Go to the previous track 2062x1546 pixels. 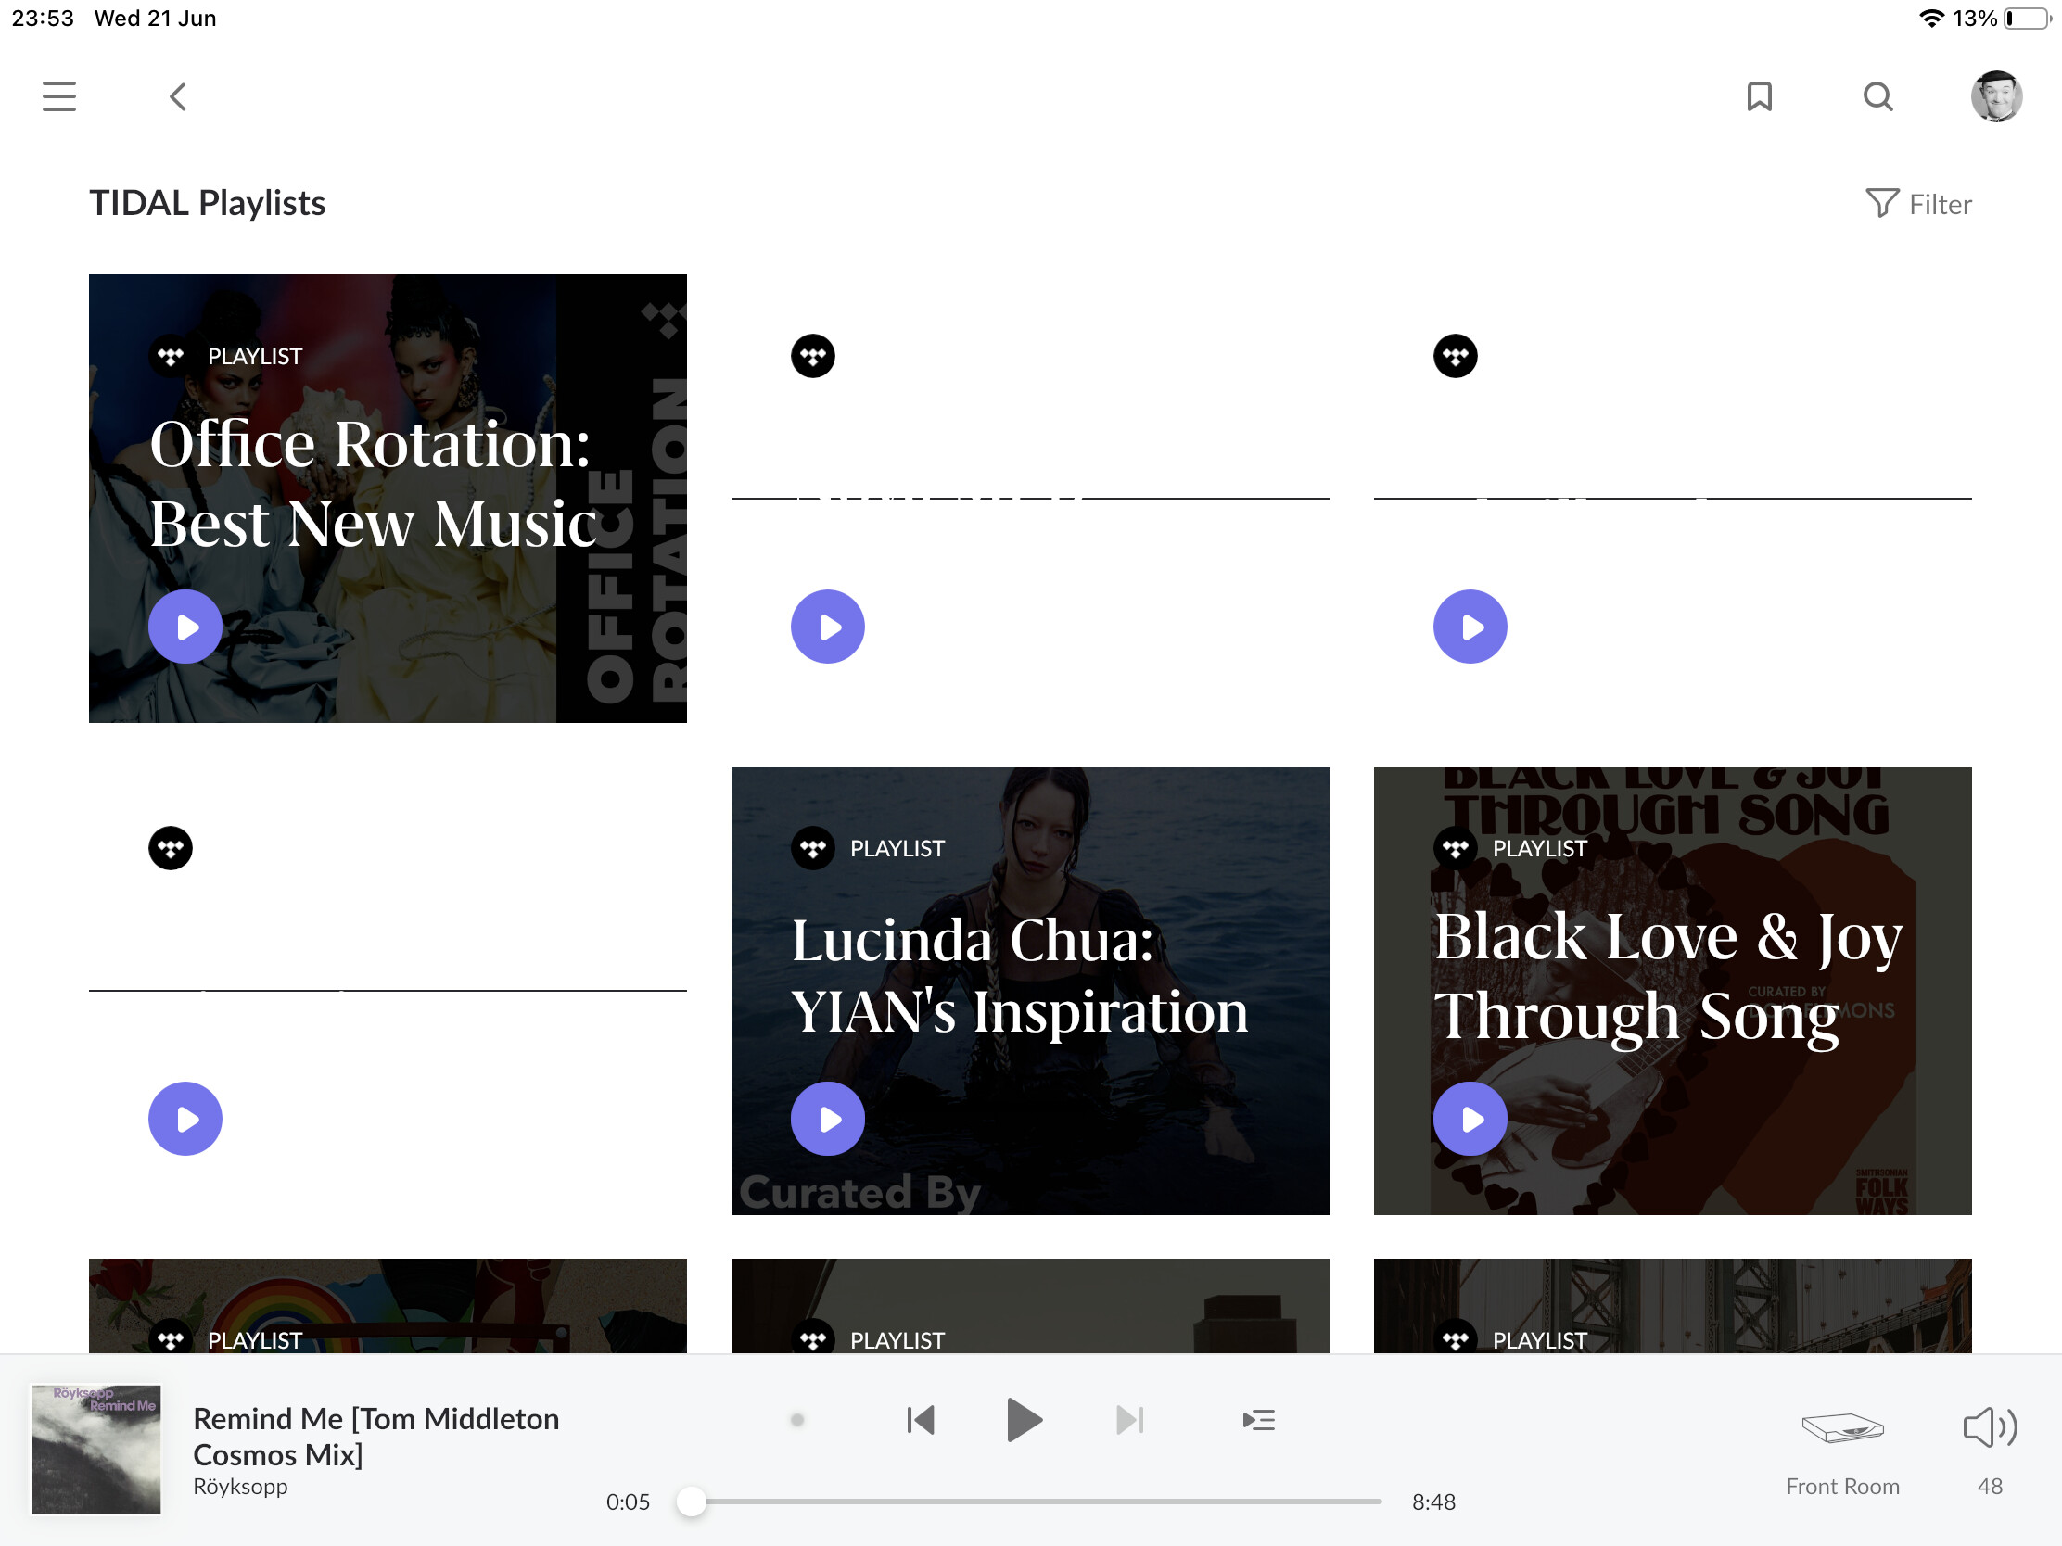[x=920, y=1419]
